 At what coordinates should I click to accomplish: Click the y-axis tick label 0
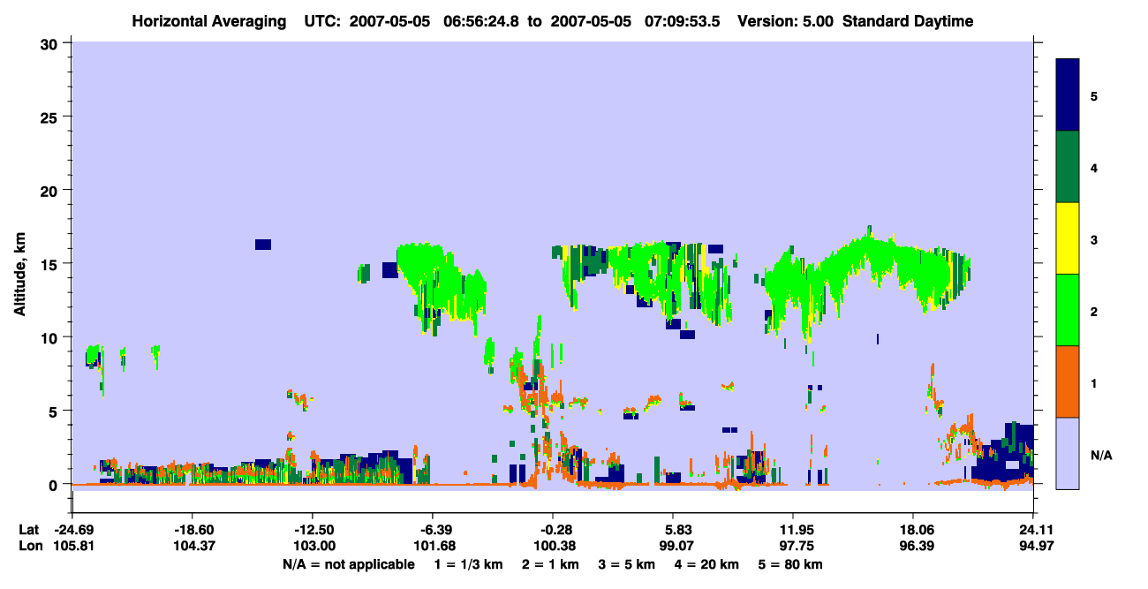[56, 485]
